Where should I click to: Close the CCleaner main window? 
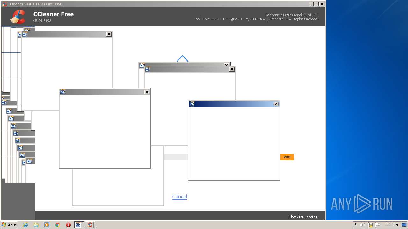(x=322, y=4)
